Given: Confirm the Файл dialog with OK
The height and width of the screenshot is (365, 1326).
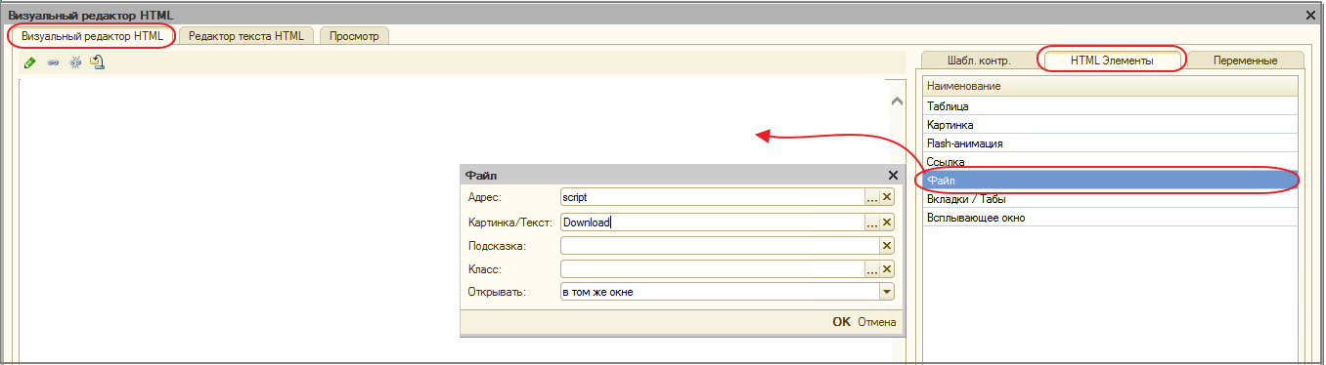Looking at the screenshot, I should [841, 322].
